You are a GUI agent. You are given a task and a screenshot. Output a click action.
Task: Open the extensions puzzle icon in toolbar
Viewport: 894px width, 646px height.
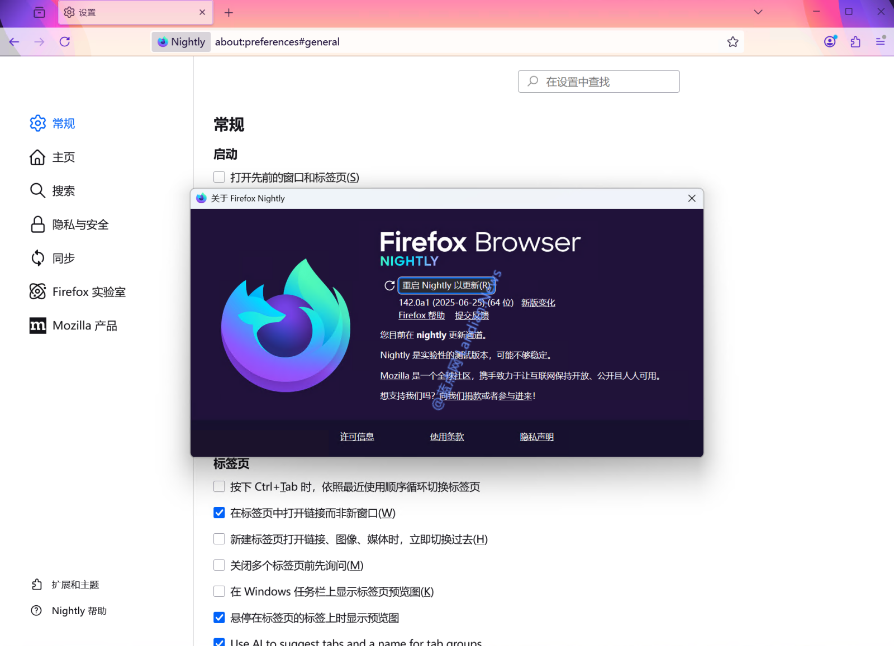click(x=855, y=42)
